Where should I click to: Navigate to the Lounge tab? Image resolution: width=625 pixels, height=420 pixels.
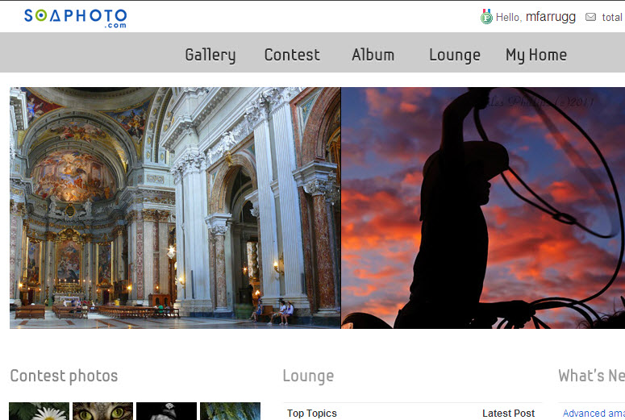coord(454,55)
